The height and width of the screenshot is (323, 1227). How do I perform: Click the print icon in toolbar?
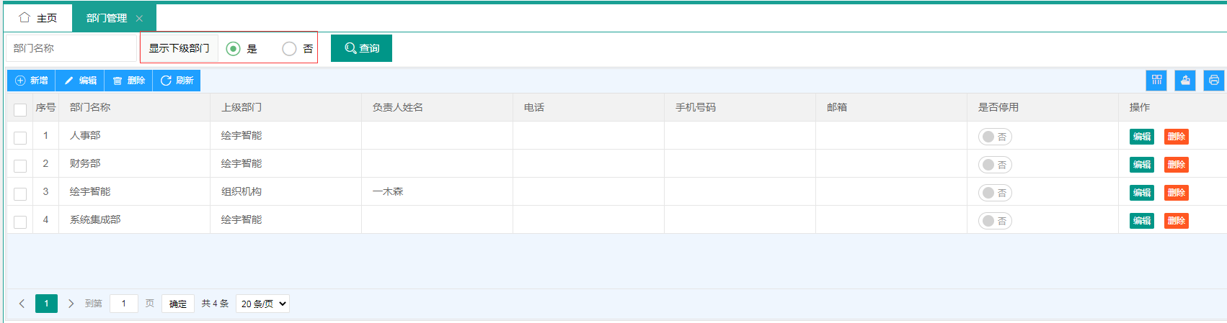tap(1214, 81)
